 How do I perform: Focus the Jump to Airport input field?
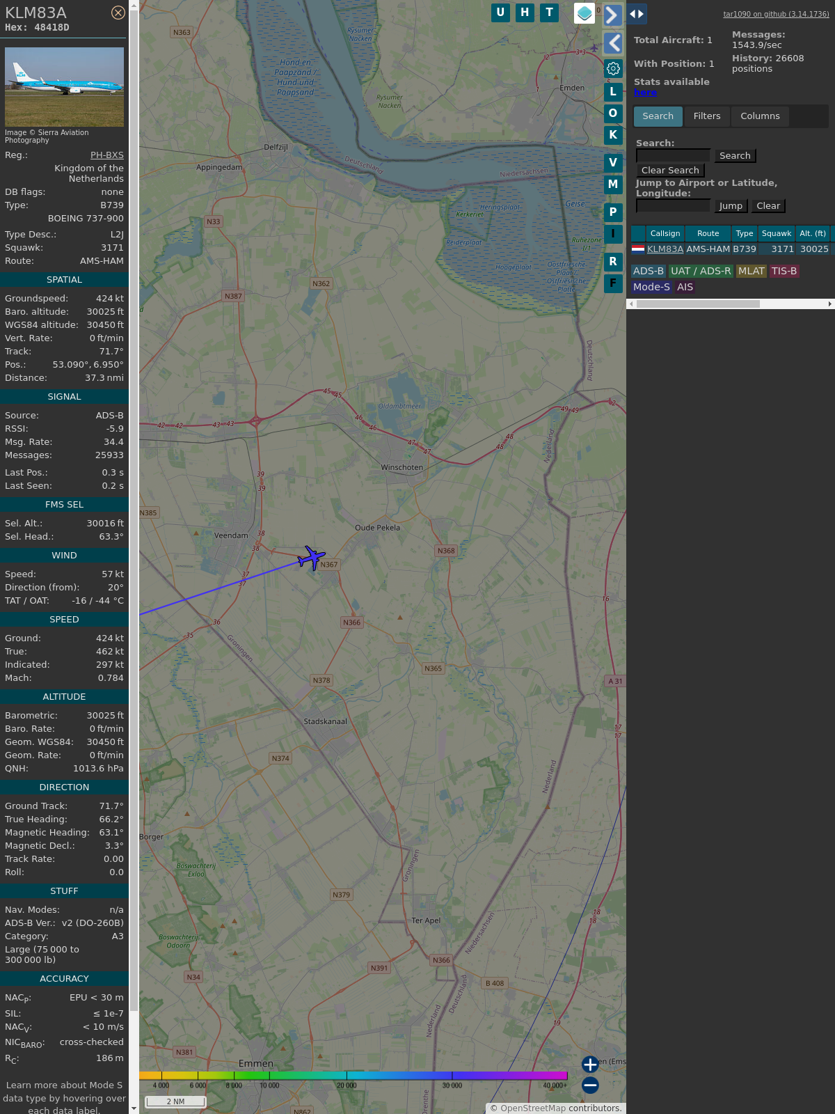pyautogui.click(x=673, y=206)
